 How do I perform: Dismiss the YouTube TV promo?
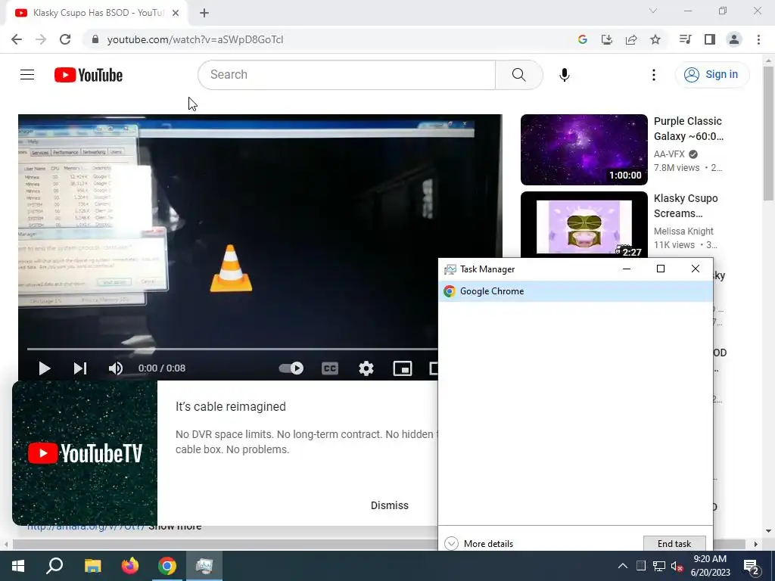pyautogui.click(x=390, y=505)
